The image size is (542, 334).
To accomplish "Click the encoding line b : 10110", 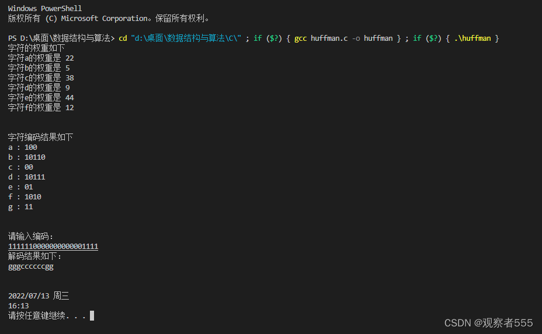I will tap(26, 157).
